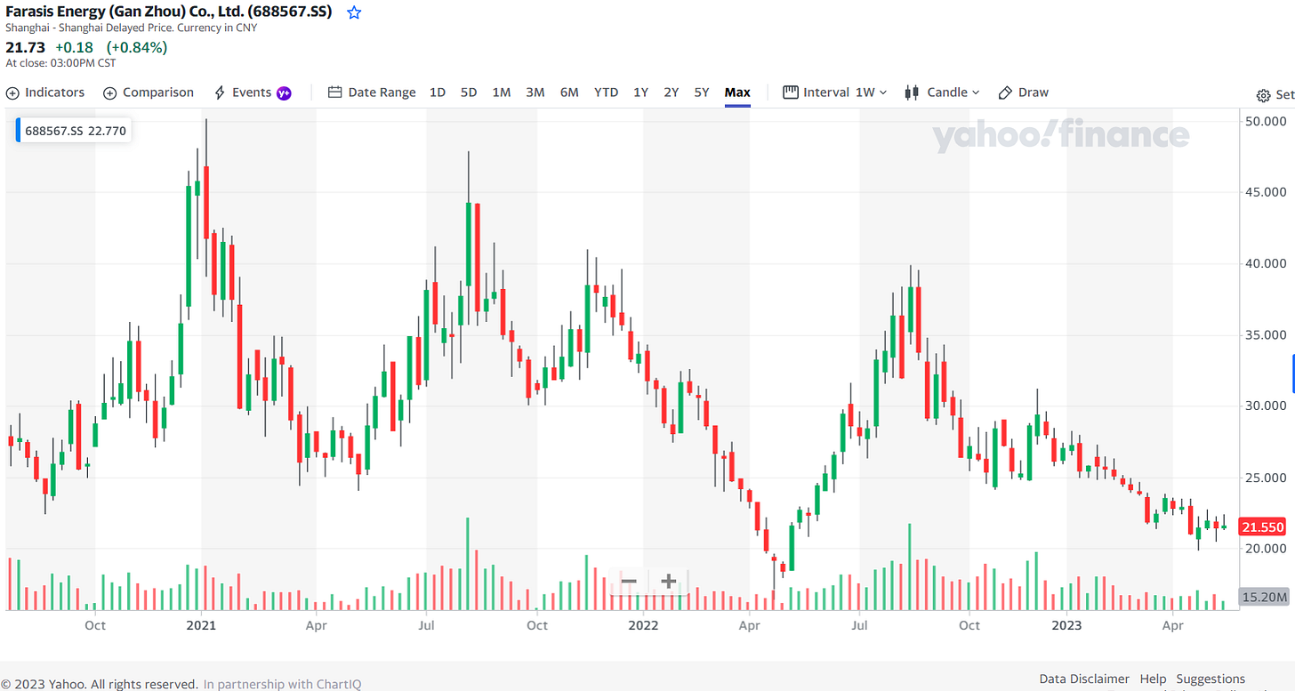The height and width of the screenshot is (691, 1295).
Task: Click the 2023 label on time axis
Action: pyautogui.click(x=1066, y=625)
